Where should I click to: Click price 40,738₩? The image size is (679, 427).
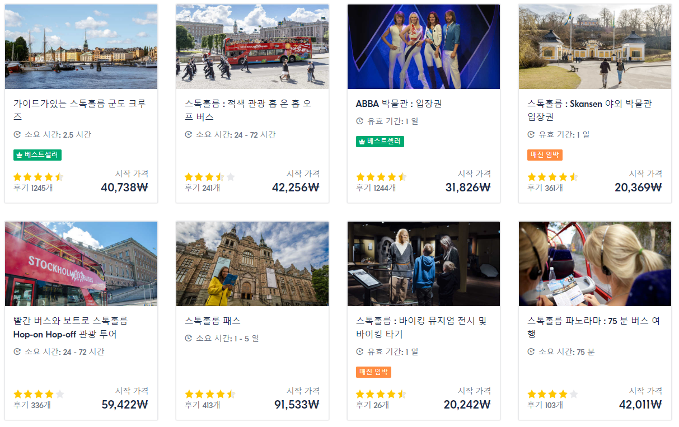(x=124, y=187)
